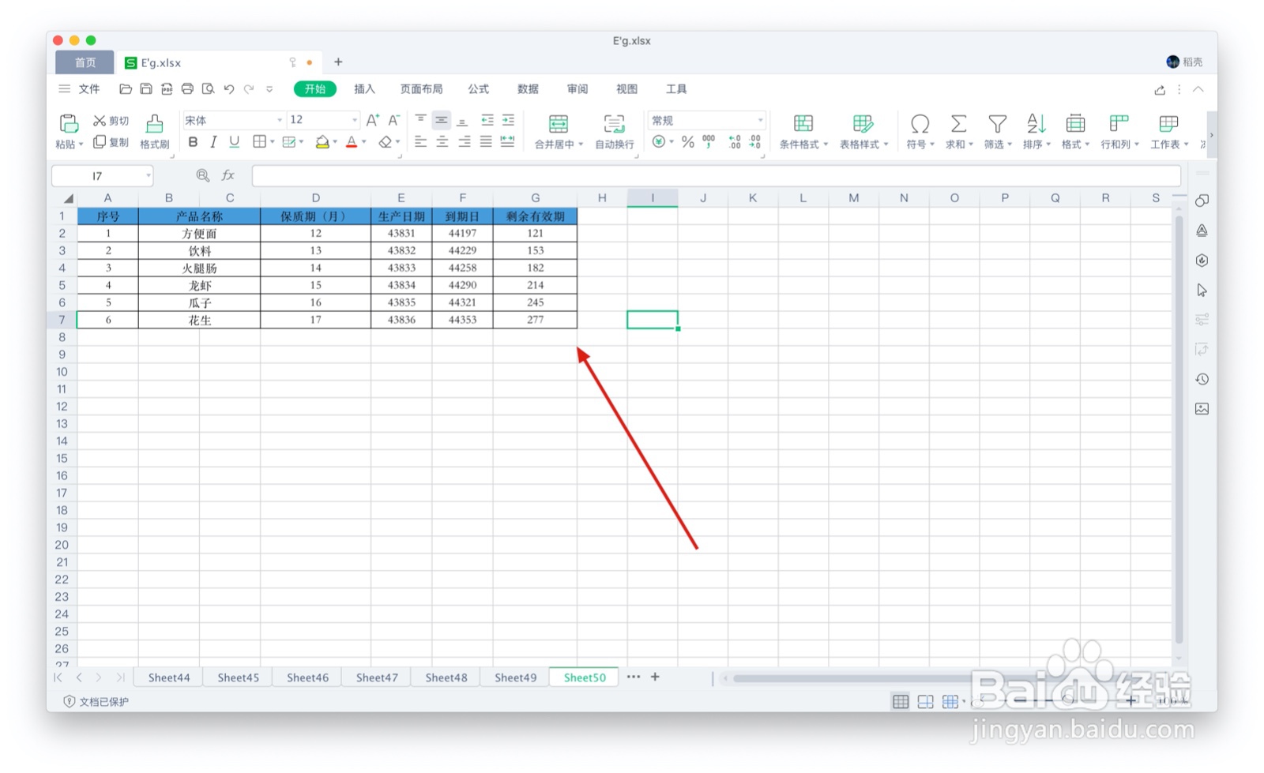
Task: Go to the 首页 (Home) tab
Action: click(85, 62)
